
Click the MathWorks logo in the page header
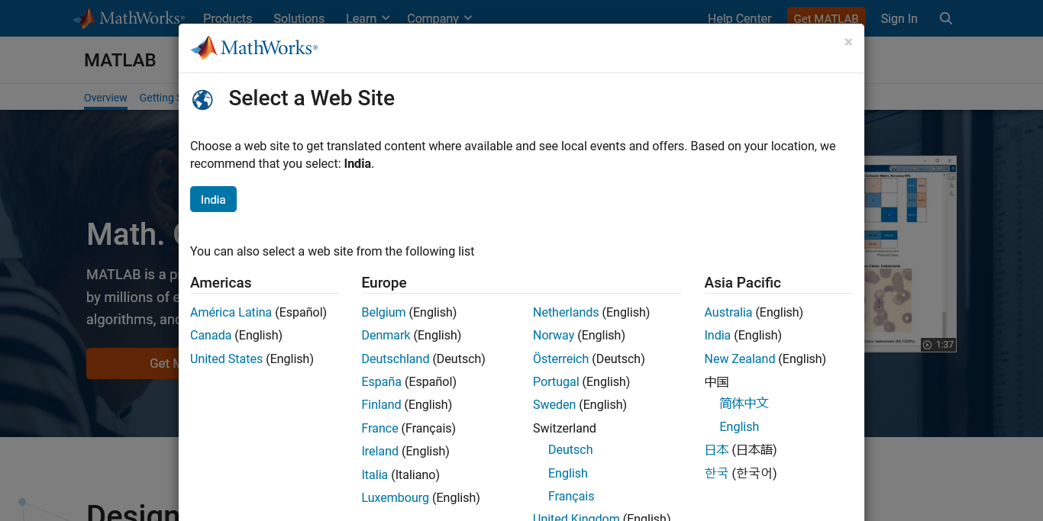(129, 18)
